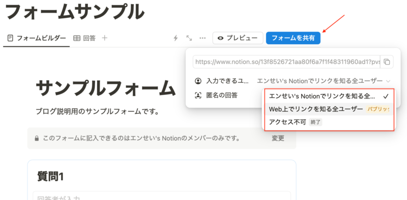
Task: Click the form share URL field
Action: [x=286, y=62]
